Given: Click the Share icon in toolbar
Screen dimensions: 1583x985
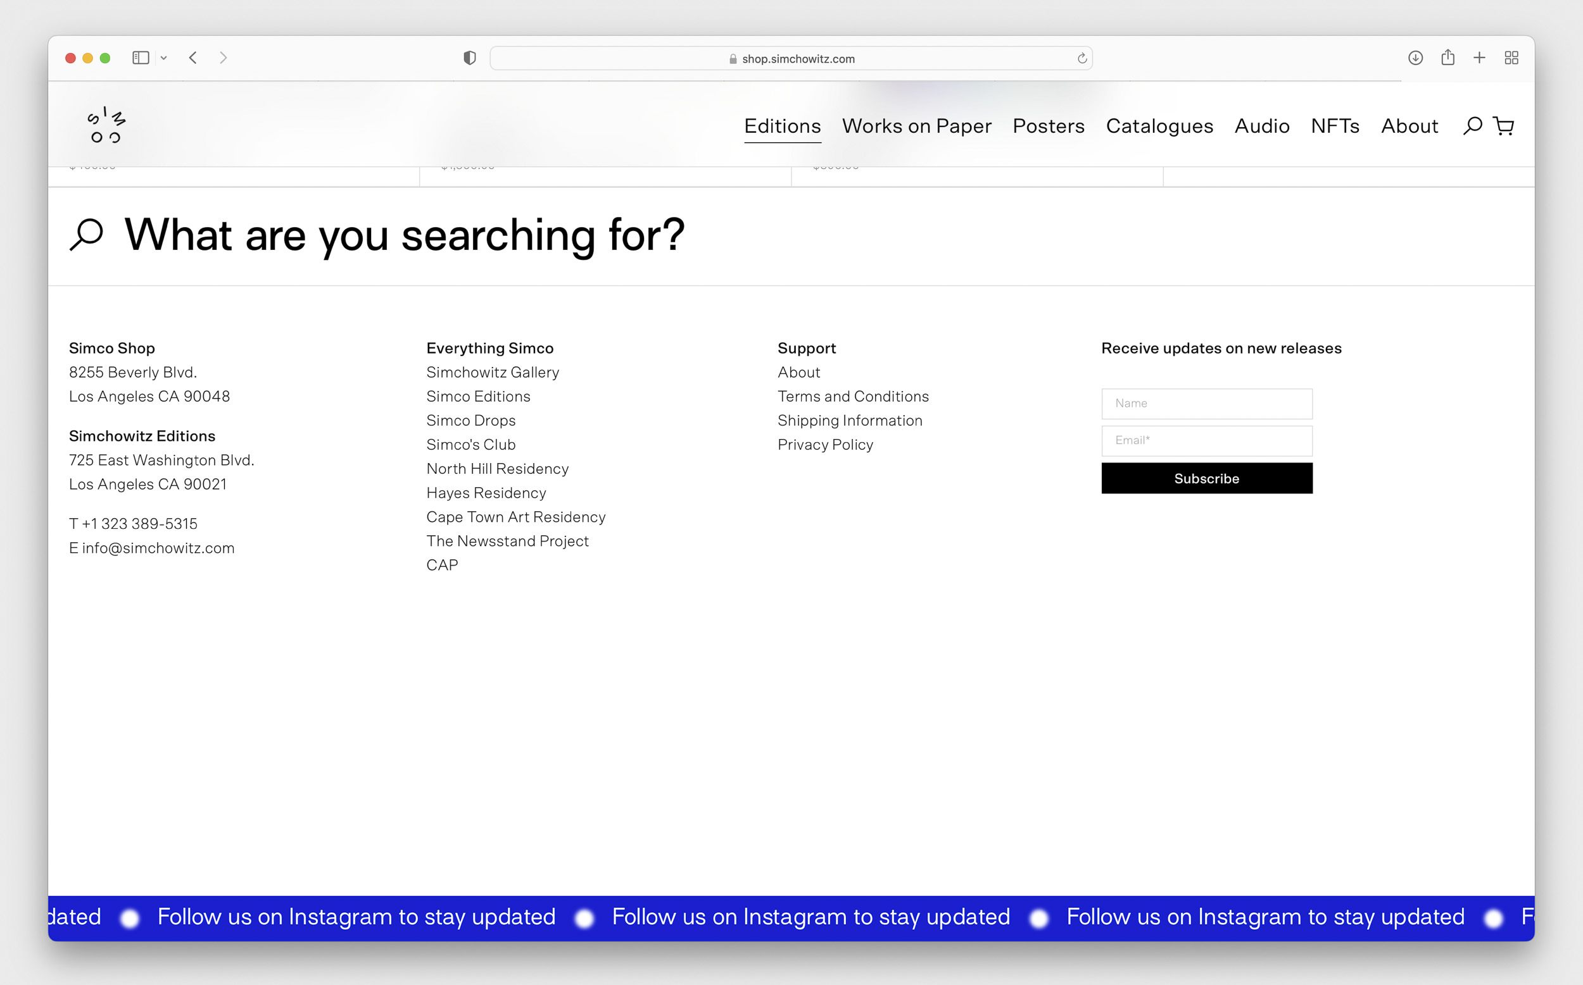Looking at the screenshot, I should [1447, 58].
